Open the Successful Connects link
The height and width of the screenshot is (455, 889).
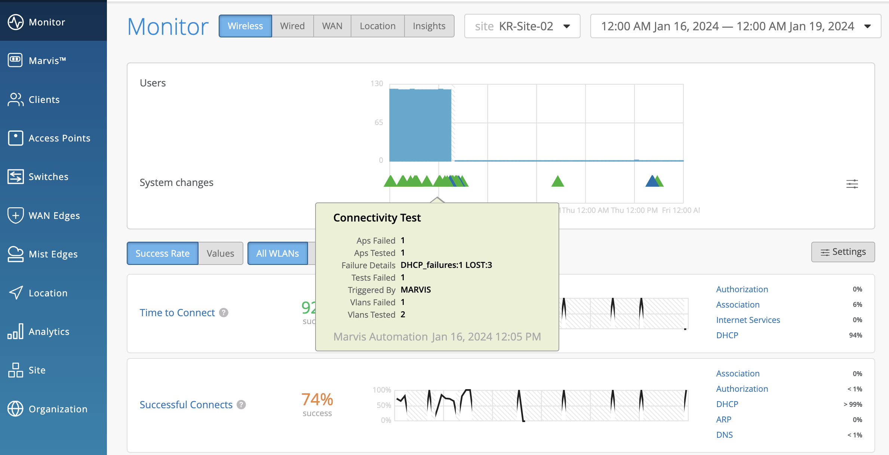pyautogui.click(x=186, y=404)
